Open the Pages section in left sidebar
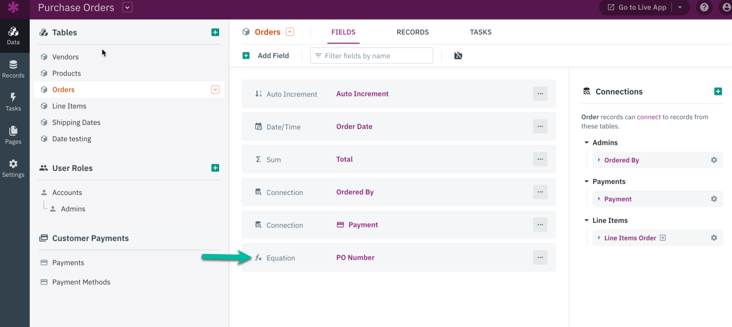The height and width of the screenshot is (327, 732). tap(13, 135)
